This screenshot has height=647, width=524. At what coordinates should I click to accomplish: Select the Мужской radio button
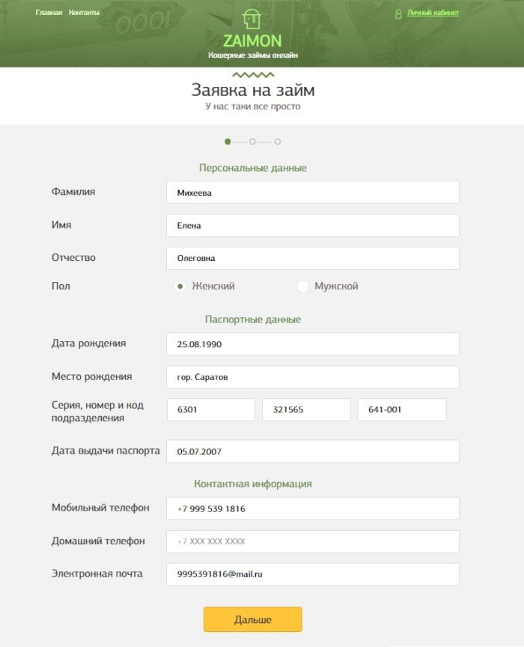pos(302,286)
